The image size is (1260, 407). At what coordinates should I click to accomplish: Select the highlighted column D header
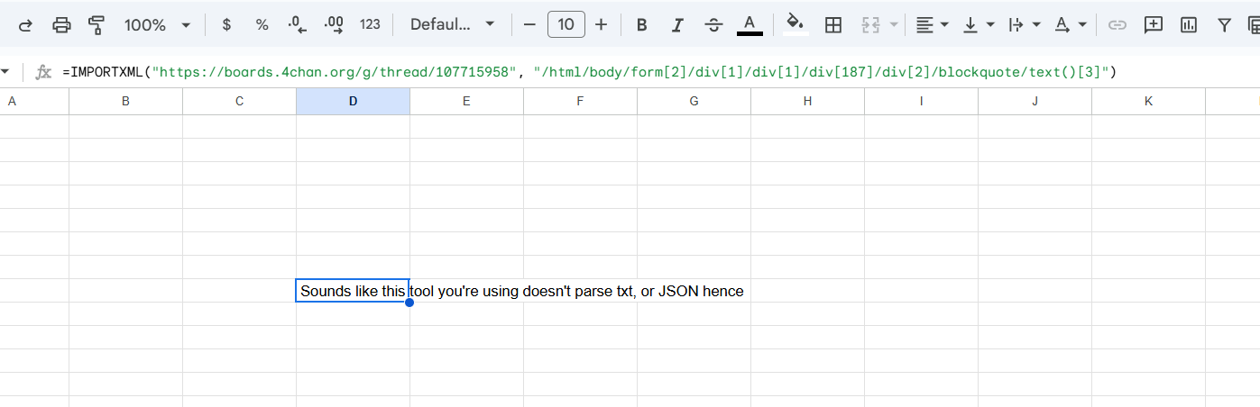[353, 102]
